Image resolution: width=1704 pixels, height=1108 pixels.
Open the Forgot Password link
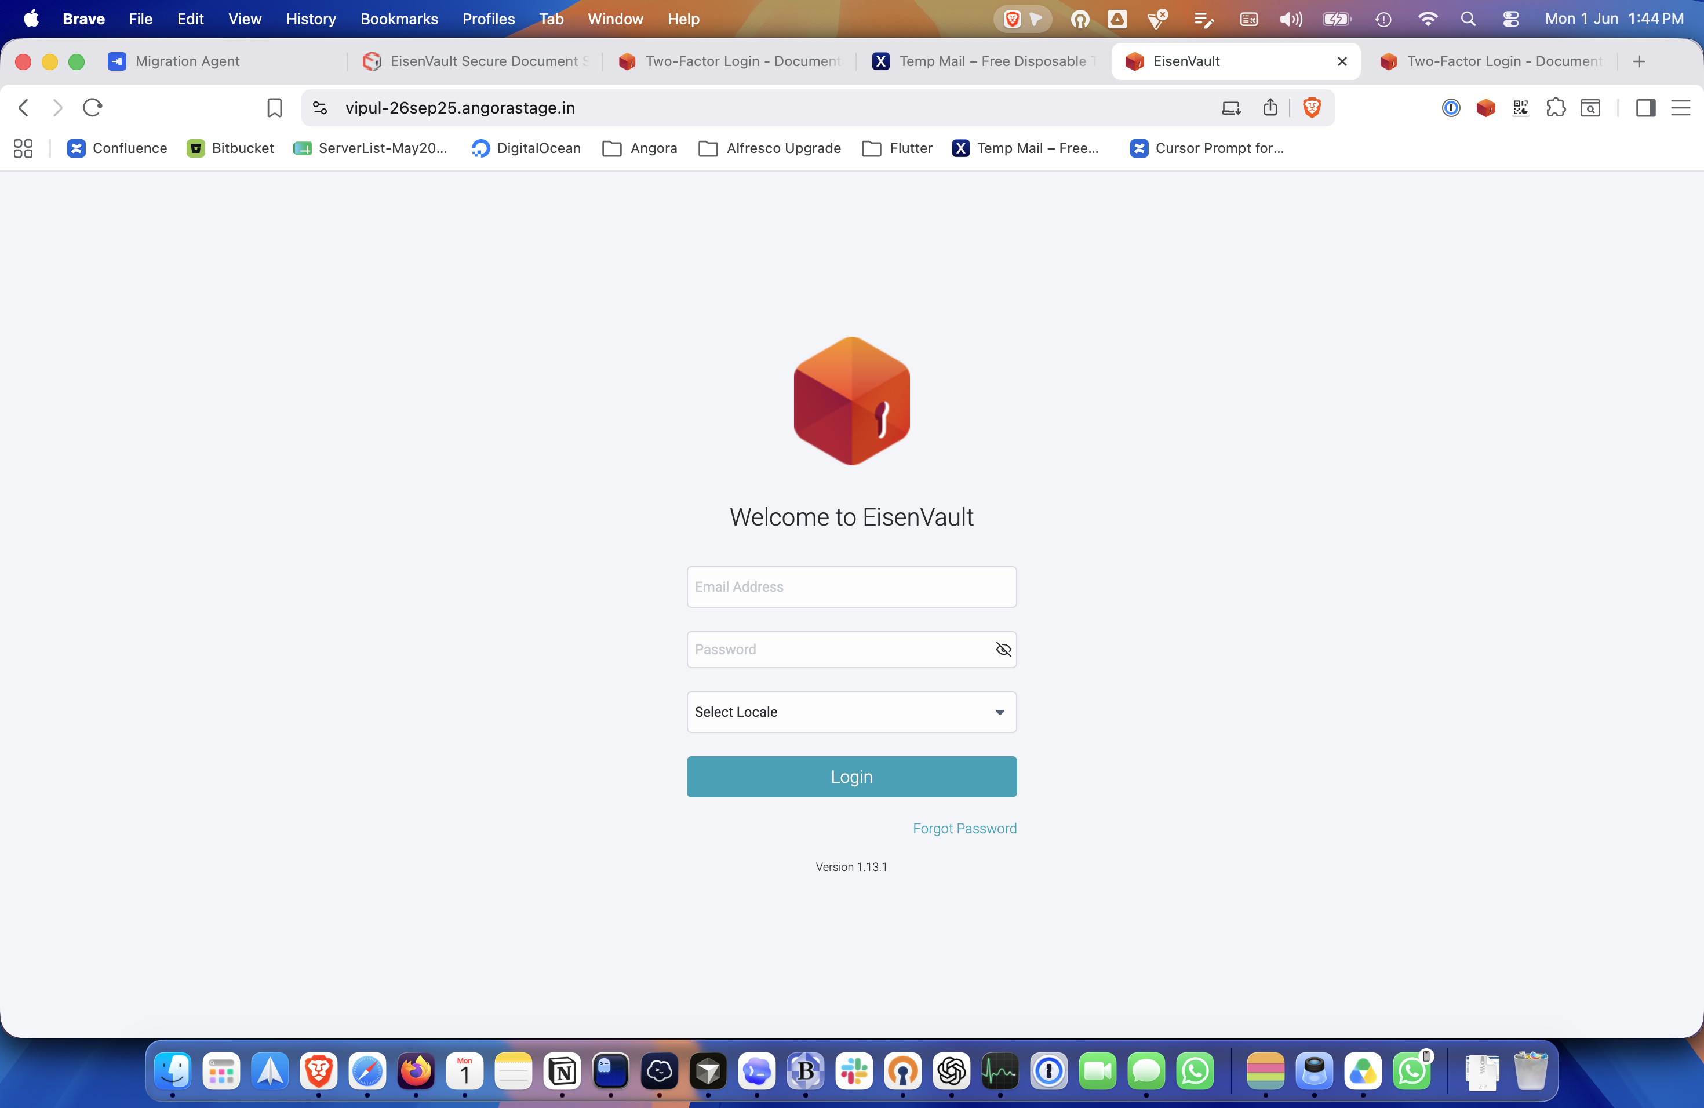point(964,828)
